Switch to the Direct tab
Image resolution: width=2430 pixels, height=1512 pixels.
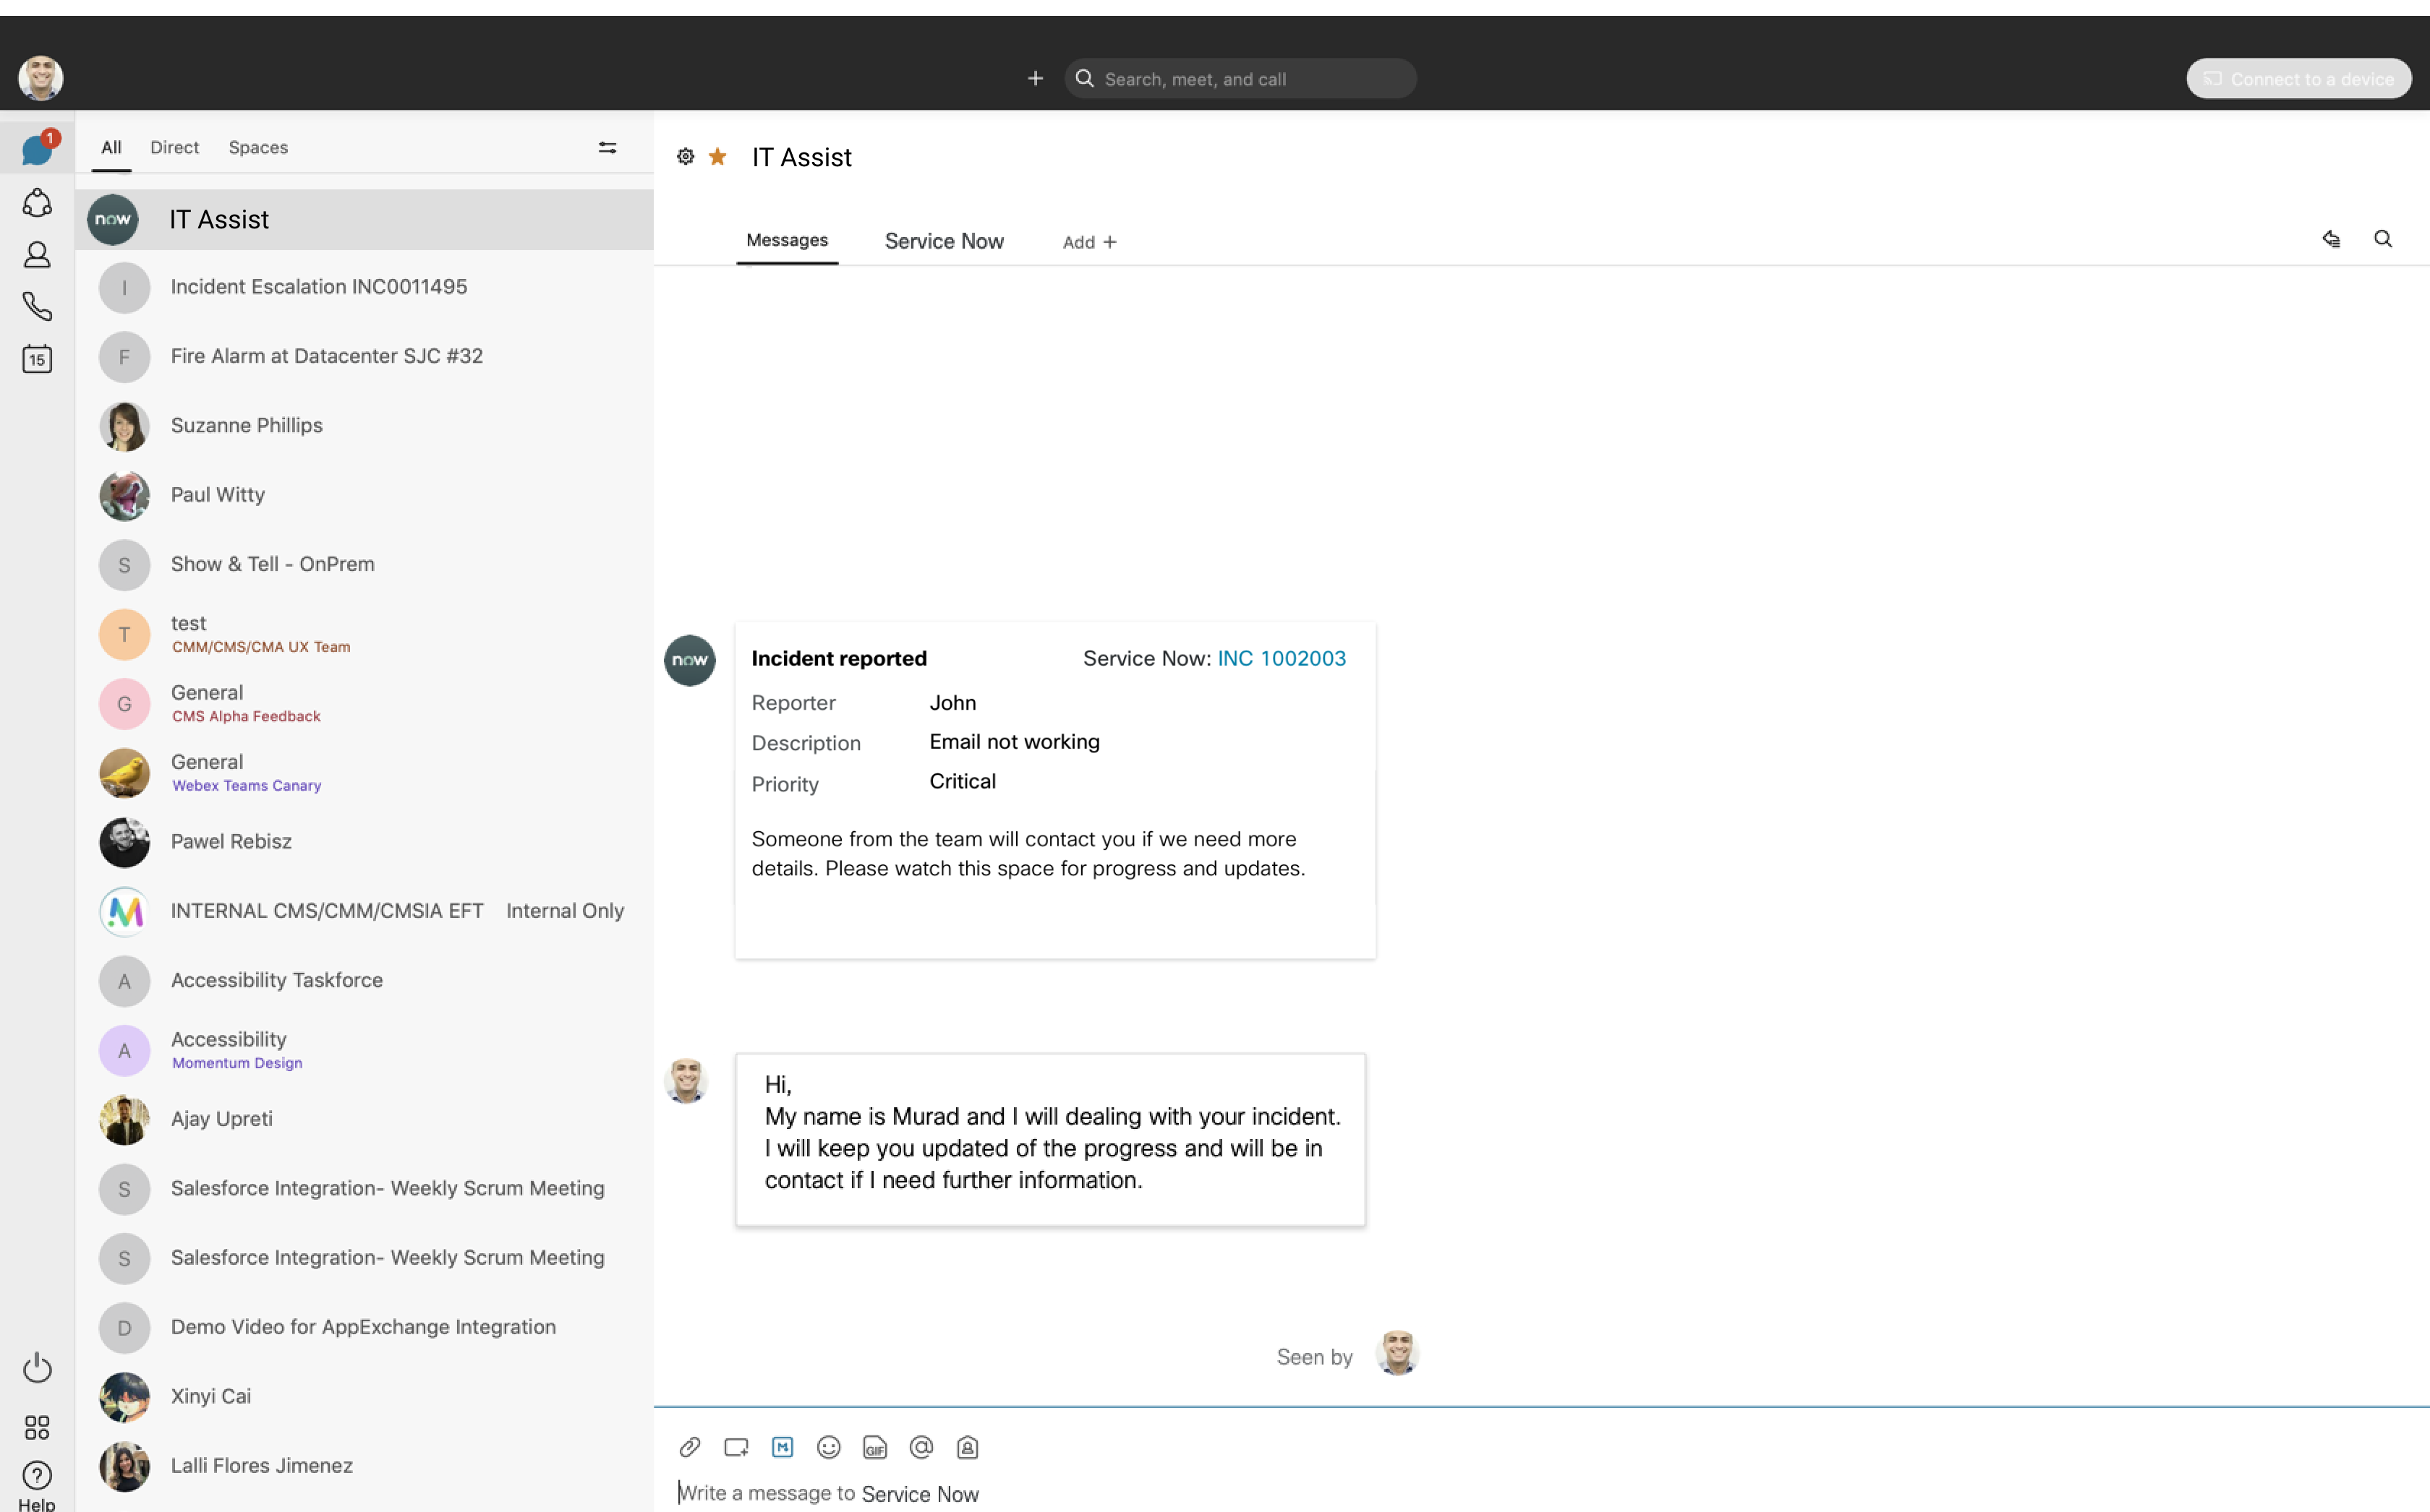(x=174, y=147)
